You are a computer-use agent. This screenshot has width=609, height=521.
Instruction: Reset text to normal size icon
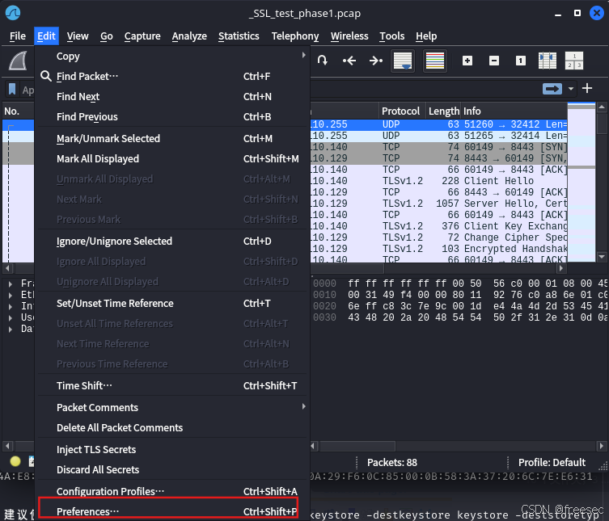pyautogui.click(x=521, y=61)
